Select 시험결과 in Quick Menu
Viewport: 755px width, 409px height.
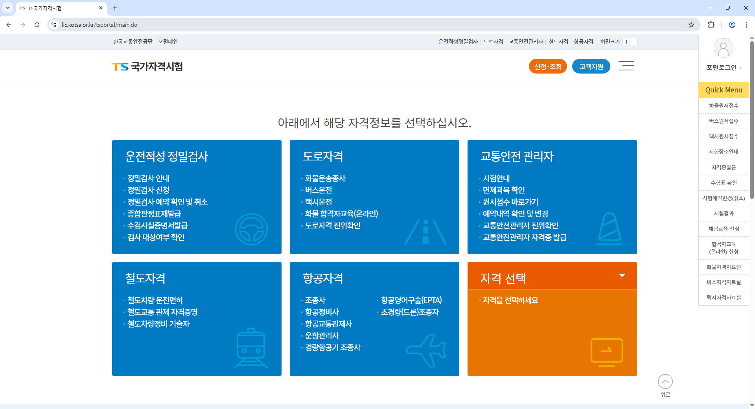[x=724, y=213]
